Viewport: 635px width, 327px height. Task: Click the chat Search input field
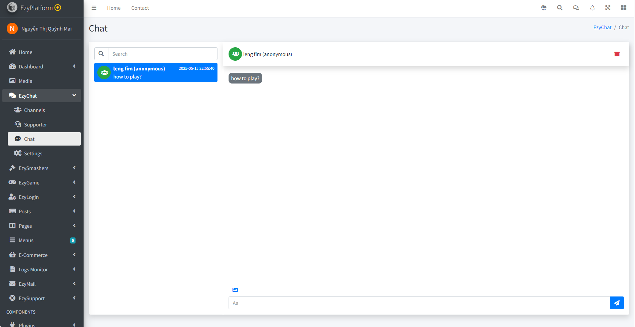[x=162, y=54]
